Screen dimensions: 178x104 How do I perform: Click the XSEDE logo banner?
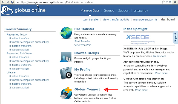click(x=140, y=39)
